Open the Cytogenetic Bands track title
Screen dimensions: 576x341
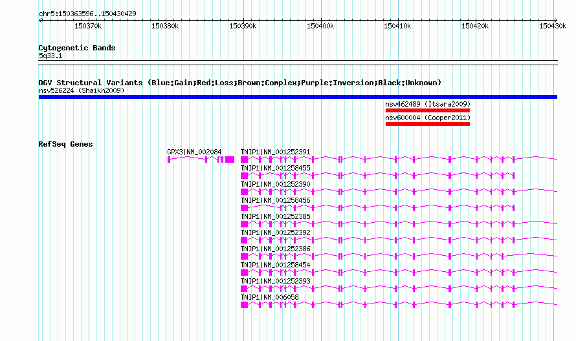click(77, 48)
